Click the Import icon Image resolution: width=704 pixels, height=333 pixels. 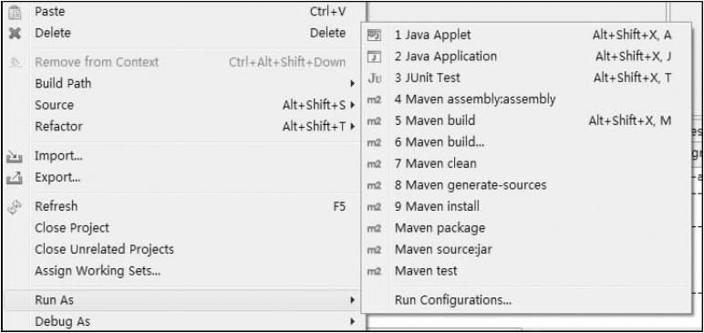coord(15,156)
